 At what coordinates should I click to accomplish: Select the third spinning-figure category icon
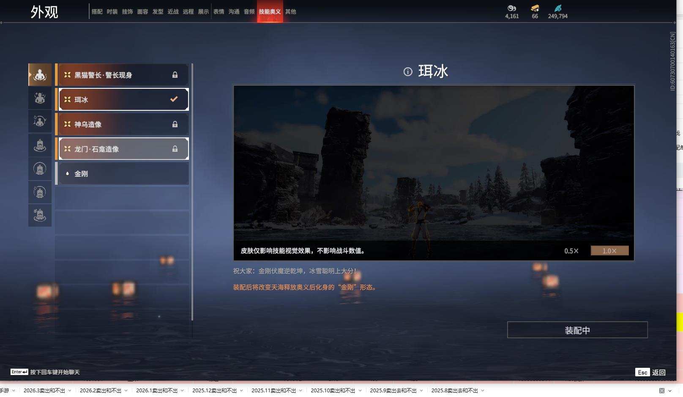tap(40, 121)
